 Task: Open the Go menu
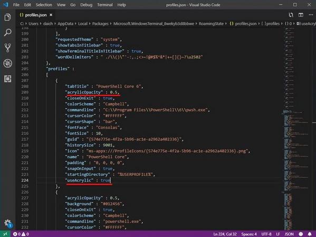click(73, 5)
